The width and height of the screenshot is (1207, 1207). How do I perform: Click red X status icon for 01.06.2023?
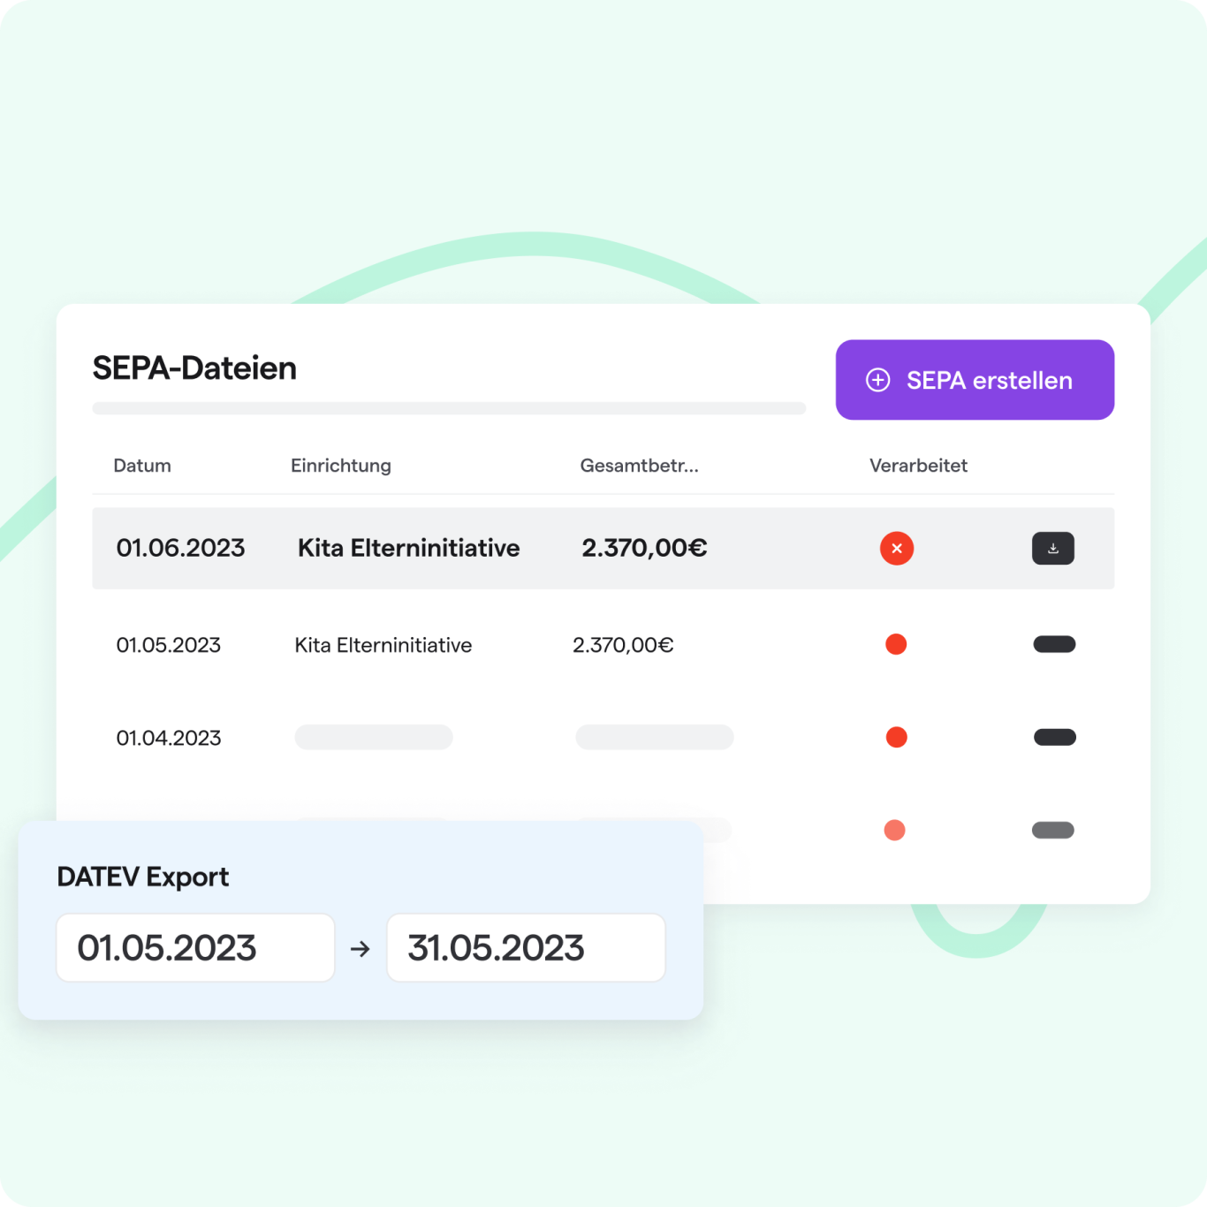click(896, 549)
